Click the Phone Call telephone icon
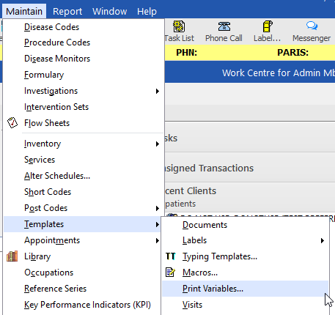335x315 pixels. pos(224,26)
